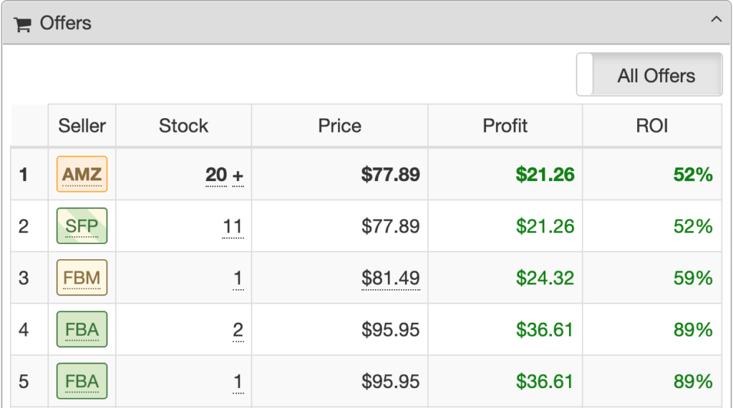Click the $81.49 price link
This screenshot has width=733, height=408.
(x=390, y=278)
